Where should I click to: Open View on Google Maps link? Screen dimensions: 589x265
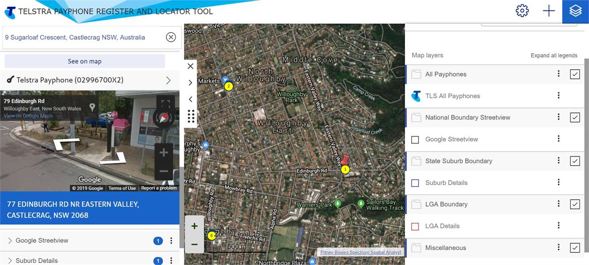(x=28, y=116)
